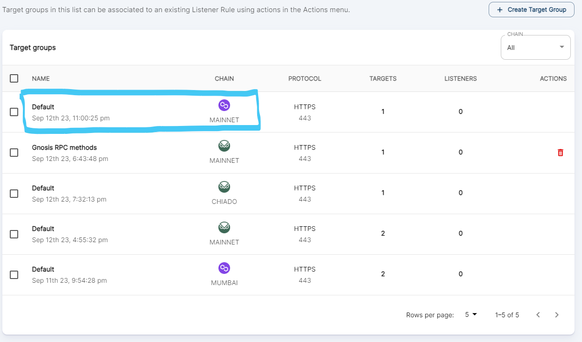The width and height of the screenshot is (582, 342).
Task: Check the Gnosis RPC methods row checkbox
Action: tap(14, 153)
